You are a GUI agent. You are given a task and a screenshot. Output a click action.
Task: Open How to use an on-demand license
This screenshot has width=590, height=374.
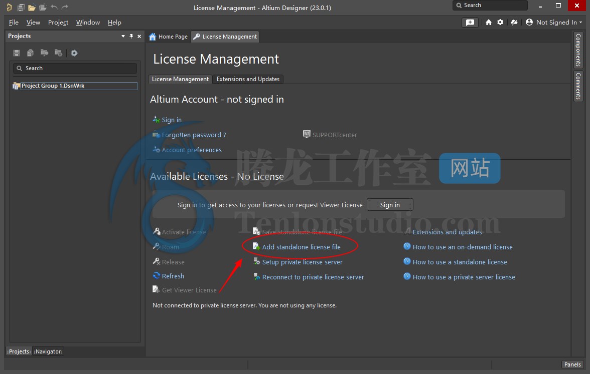pos(463,247)
